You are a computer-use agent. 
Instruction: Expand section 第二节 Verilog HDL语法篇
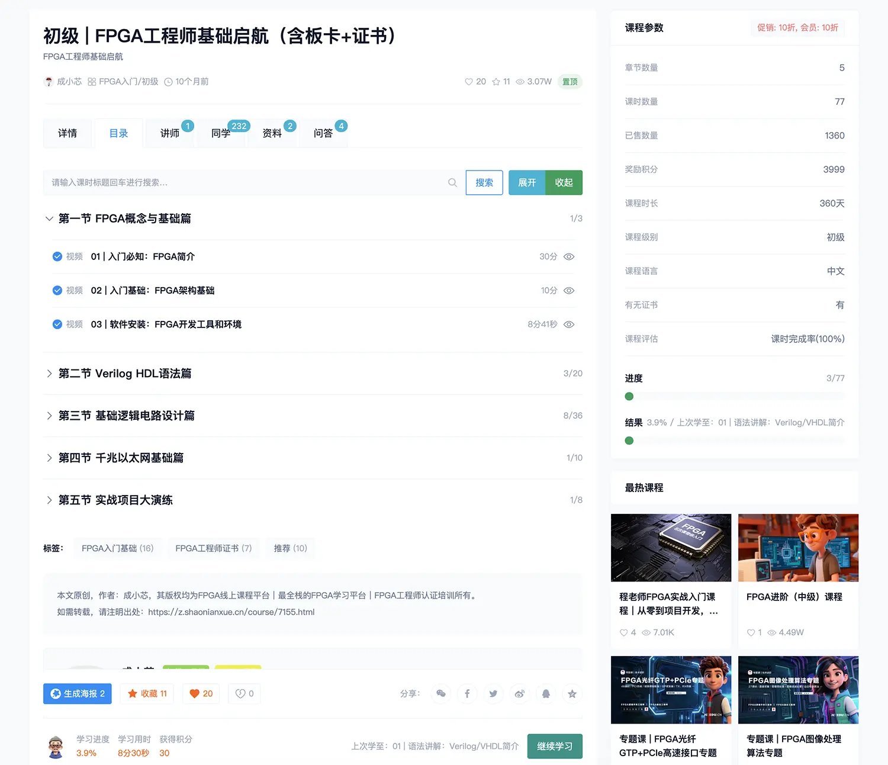50,374
